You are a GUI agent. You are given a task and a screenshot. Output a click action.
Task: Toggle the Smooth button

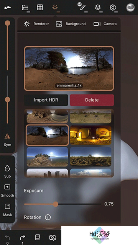7,191
